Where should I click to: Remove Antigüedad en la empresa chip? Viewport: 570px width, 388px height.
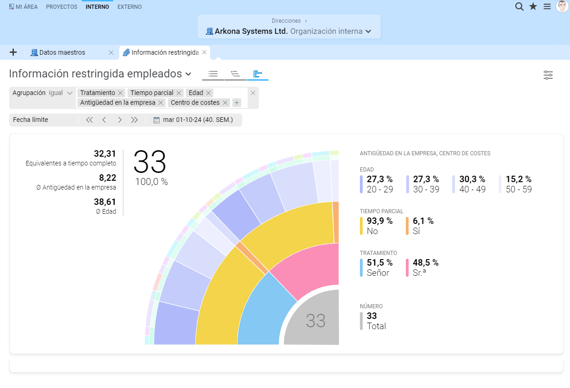161,103
